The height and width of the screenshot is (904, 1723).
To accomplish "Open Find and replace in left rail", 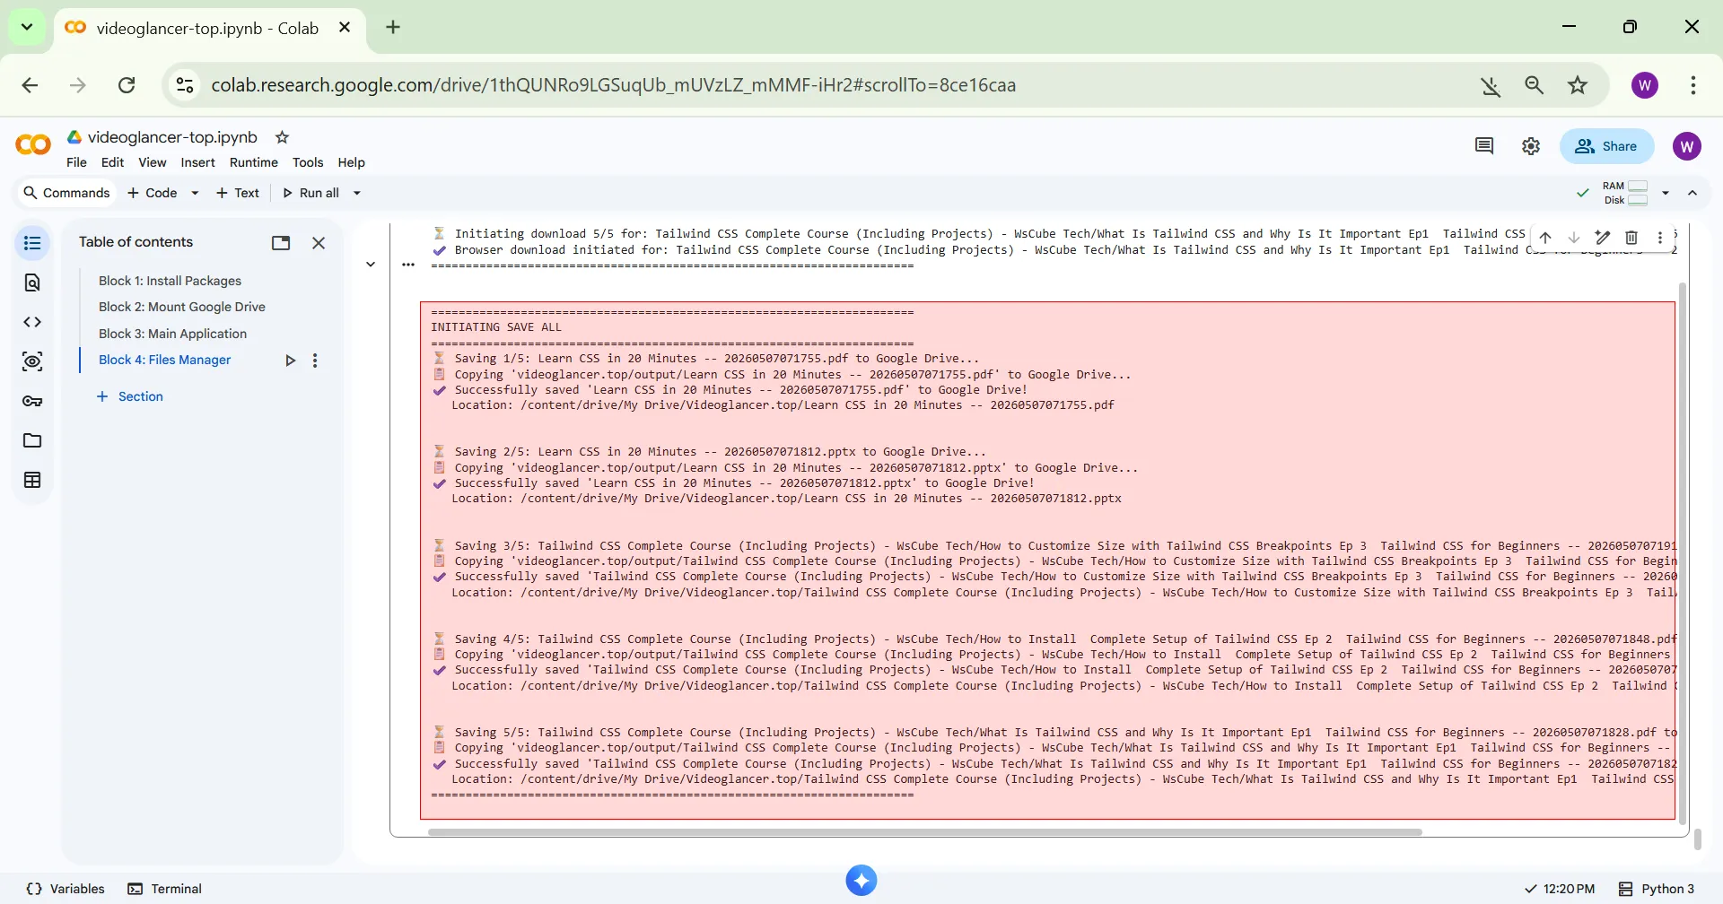I will (x=32, y=282).
